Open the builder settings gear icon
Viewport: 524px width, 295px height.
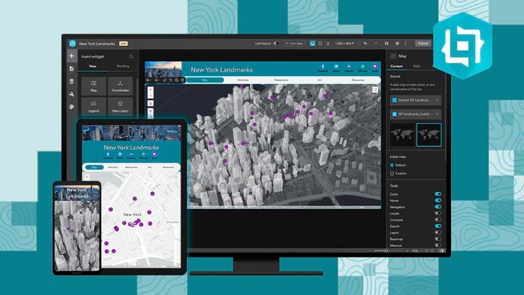pyautogui.click(x=397, y=43)
